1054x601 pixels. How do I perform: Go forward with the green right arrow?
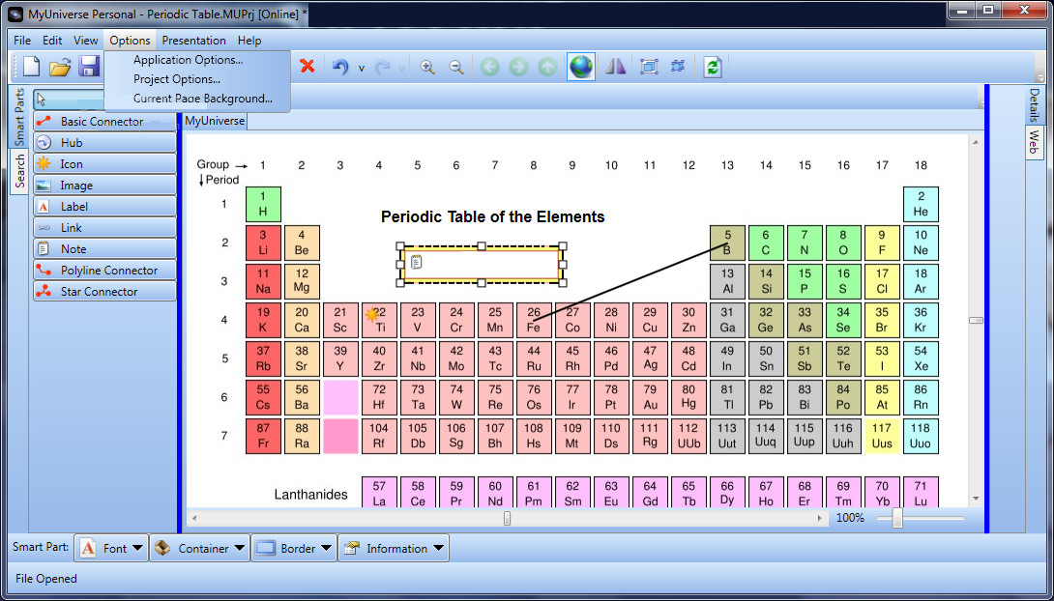click(519, 67)
